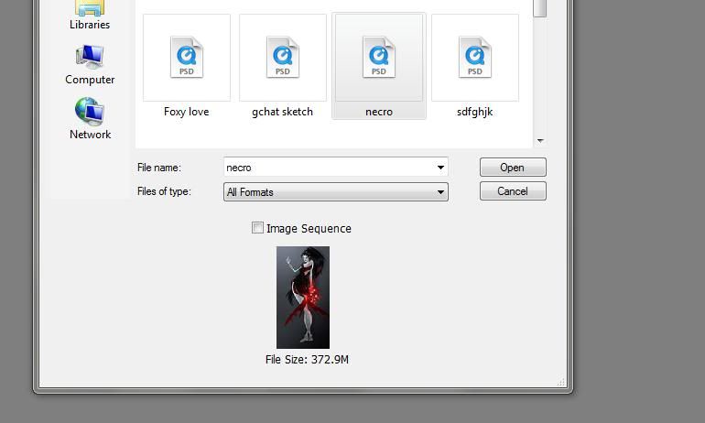This screenshot has height=423, width=705.
Task: Select the necro PSD file icon
Action: click(379, 57)
